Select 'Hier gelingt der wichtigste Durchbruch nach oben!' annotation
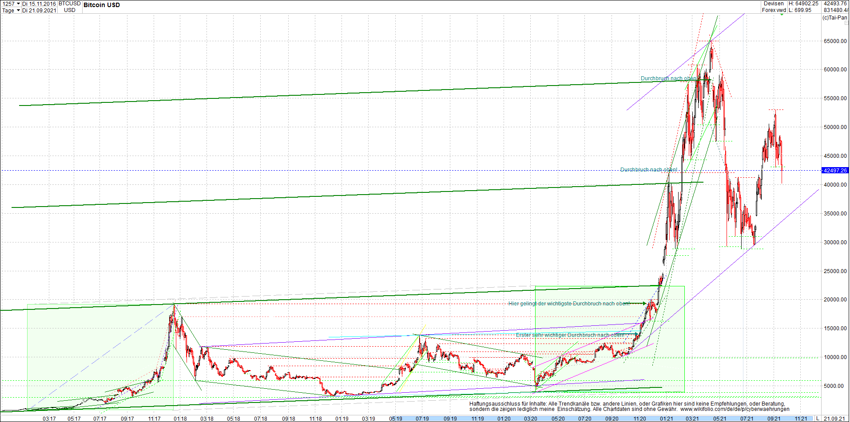The image size is (850, 422). pyautogui.click(x=569, y=304)
